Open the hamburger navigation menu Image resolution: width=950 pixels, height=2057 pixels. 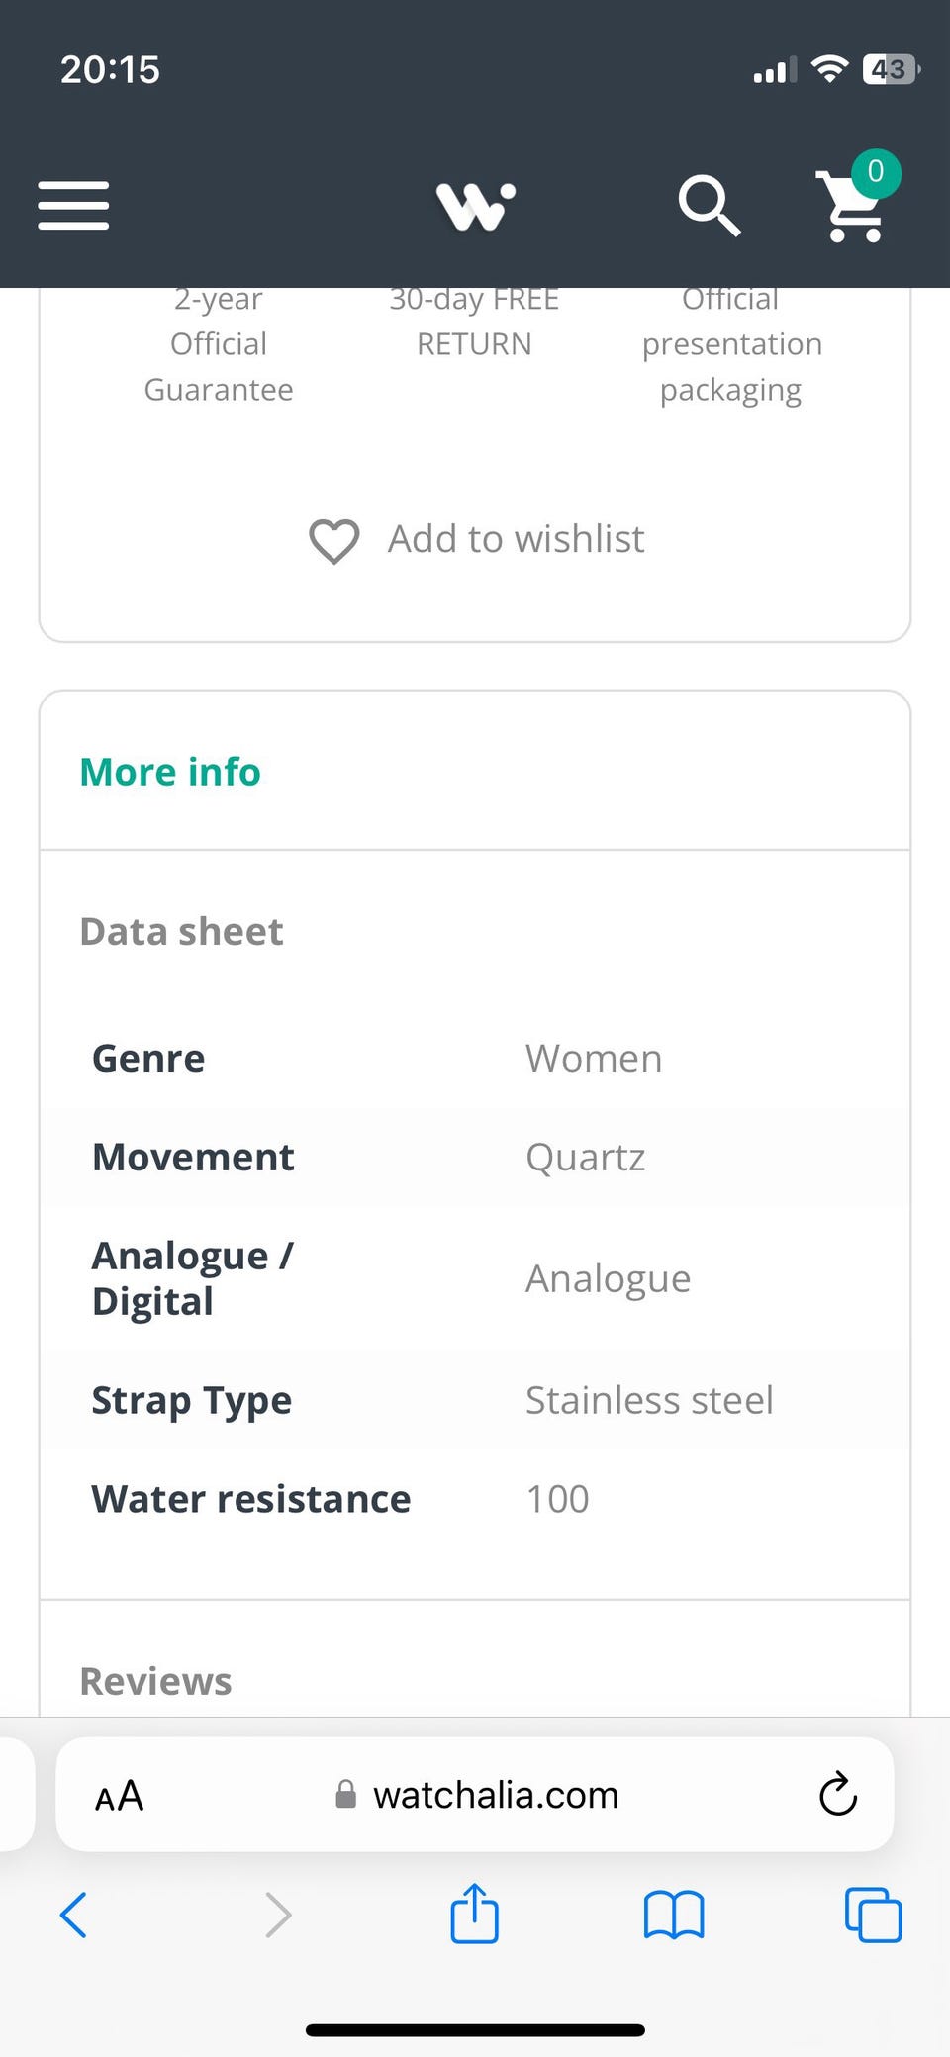(73, 206)
